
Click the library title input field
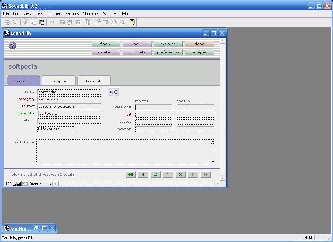70,113
